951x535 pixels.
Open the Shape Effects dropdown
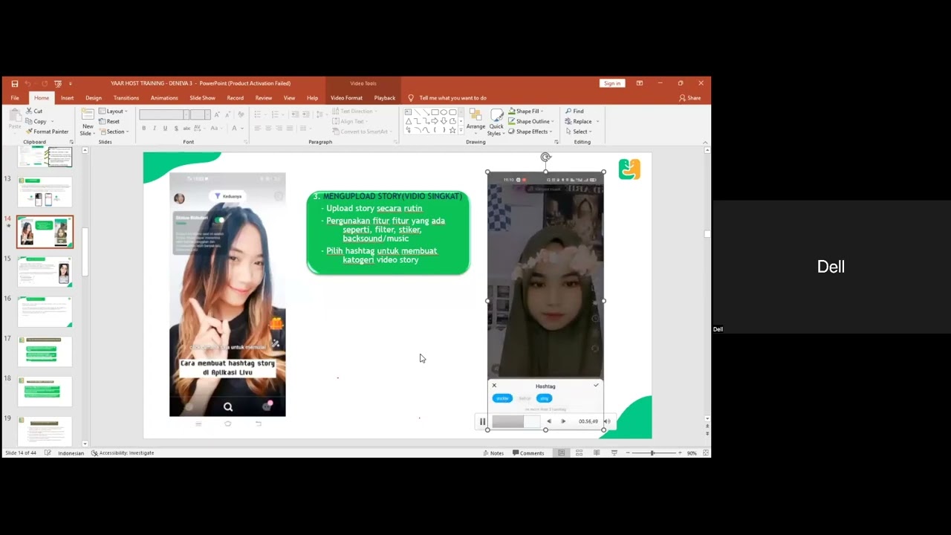pyautogui.click(x=530, y=132)
